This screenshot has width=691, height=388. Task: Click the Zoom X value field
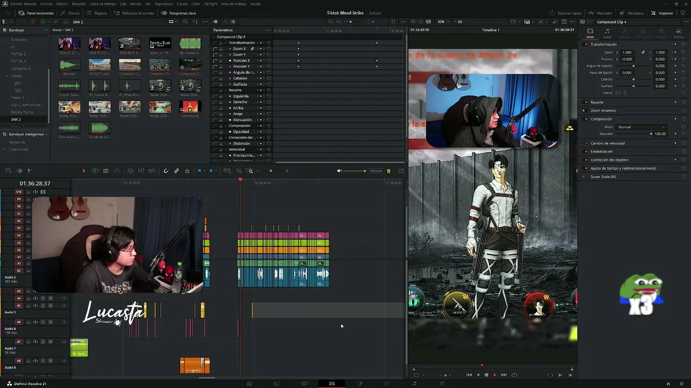coord(627,52)
